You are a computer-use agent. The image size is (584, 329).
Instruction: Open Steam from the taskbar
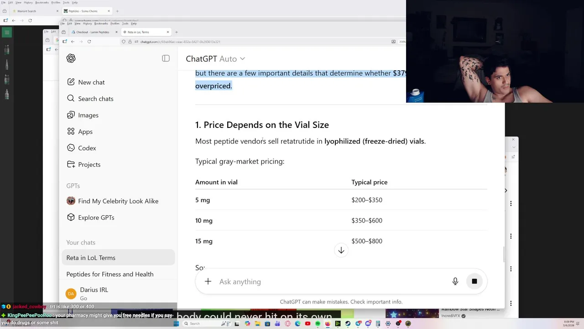(x=348, y=324)
